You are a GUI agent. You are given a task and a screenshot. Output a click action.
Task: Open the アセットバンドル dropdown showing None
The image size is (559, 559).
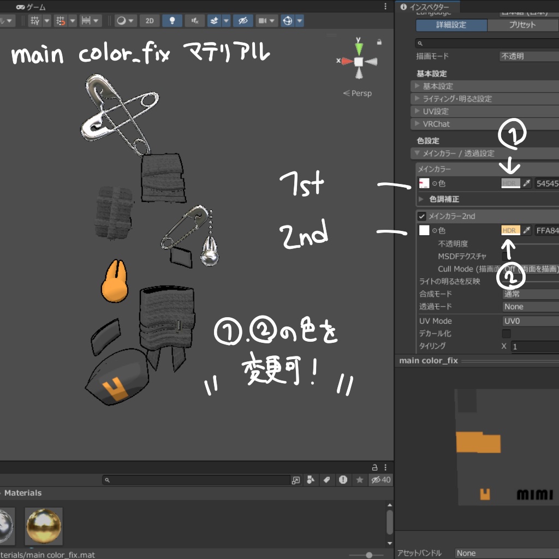coord(507,554)
